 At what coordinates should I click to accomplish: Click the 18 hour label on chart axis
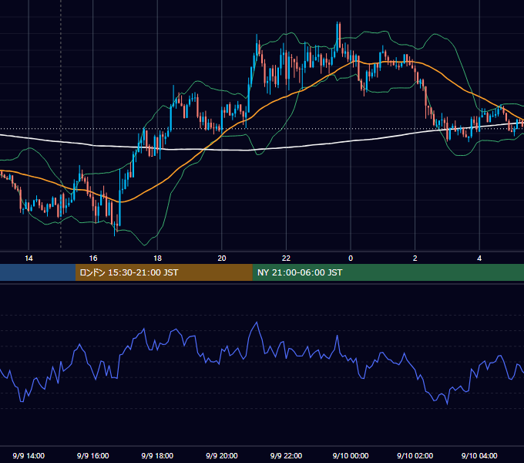pyautogui.click(x=157, y=259)
